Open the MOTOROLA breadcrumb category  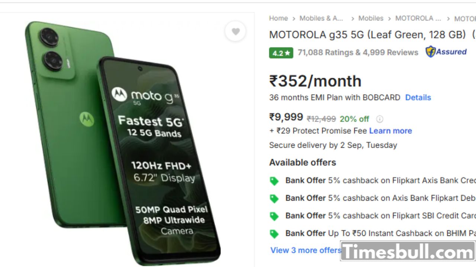click(x=418, y=18)
